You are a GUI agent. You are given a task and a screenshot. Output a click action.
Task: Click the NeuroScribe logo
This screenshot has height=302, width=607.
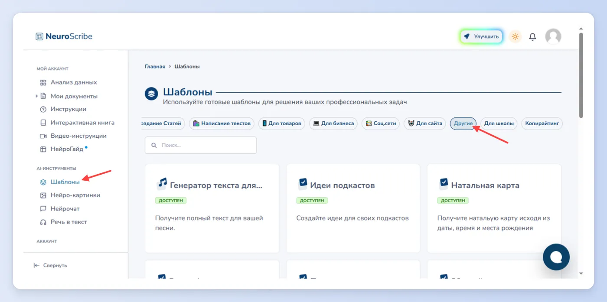click(x=64, y=36)
